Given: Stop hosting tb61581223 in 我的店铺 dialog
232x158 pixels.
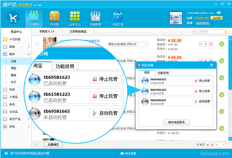Looking at the screenshot, I should pos(202,91).
